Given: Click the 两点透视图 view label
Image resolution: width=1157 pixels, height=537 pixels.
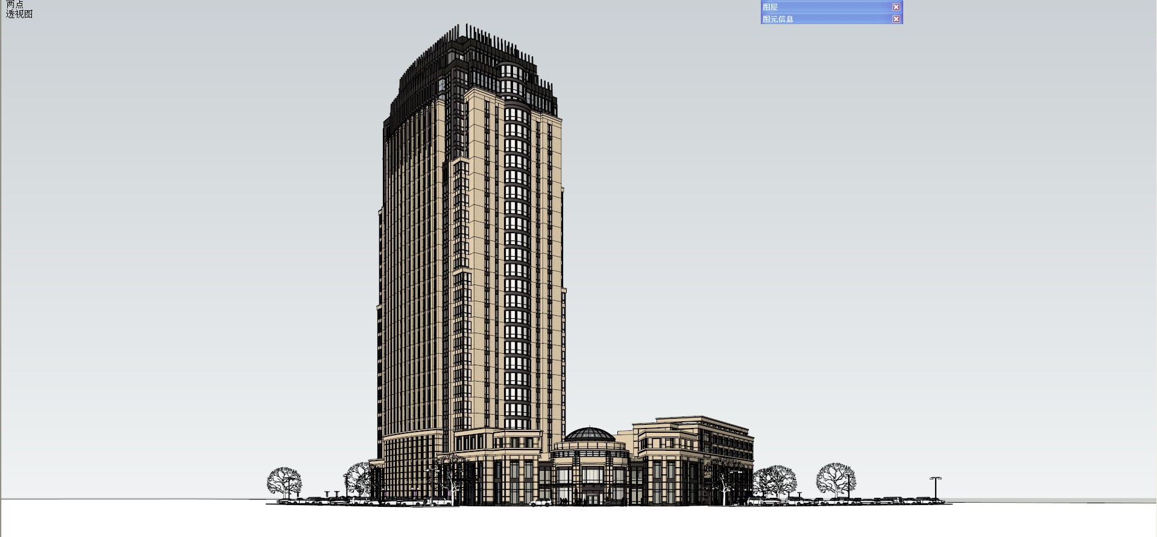Looking at the screenshot, I should [x=19, y=9].
